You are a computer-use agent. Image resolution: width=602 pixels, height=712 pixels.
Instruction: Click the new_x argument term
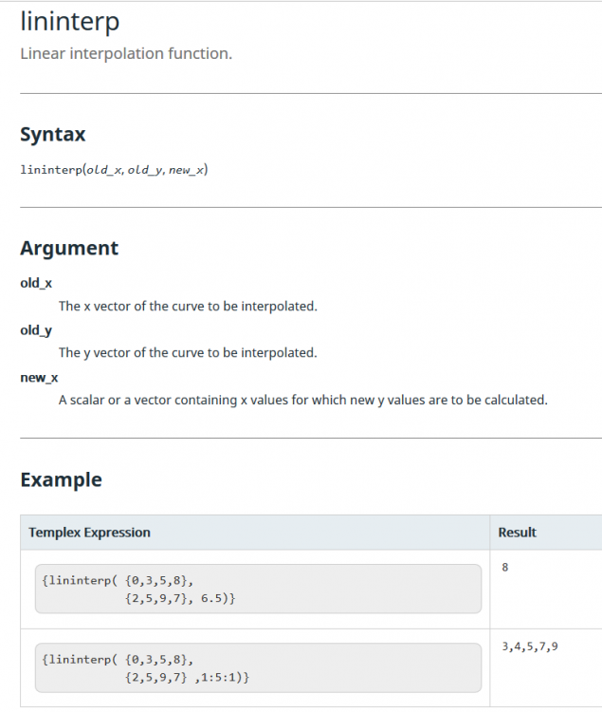click(x=39, y=377)
